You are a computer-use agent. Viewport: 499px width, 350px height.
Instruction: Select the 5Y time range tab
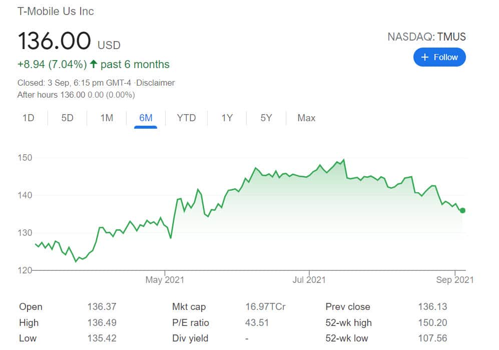click(266, 118)
